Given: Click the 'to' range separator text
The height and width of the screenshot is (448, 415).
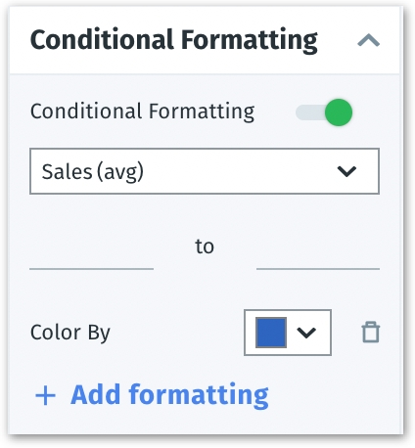Looking at the screenshot, I should [205, 246].
